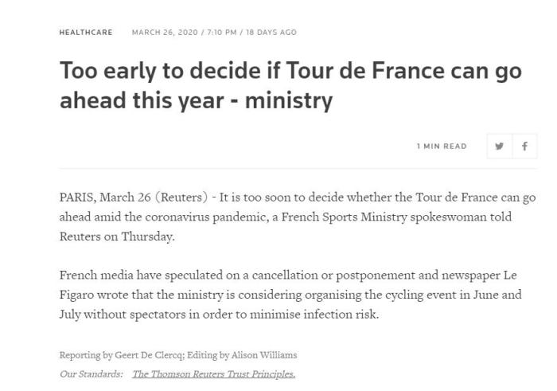This screenshot has height=391, width=557.
Task: Open The Thomson Reuters Trust Principles link
Action: 213,374
